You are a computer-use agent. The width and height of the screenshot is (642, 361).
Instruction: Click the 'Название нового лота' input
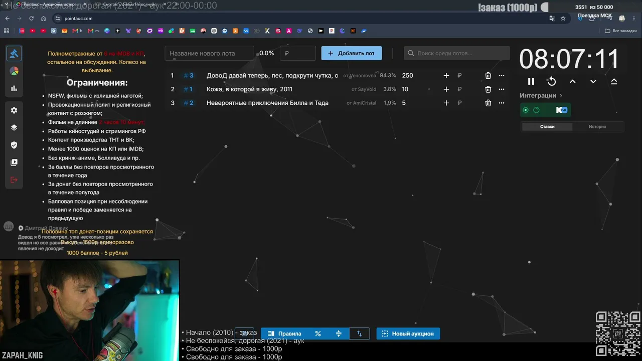pyautogui.click(x=210, y=53)
